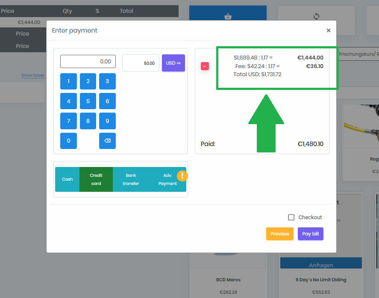Tap keypad digit 2
Viewport: 379px width, 298px height.
[88, 81]
